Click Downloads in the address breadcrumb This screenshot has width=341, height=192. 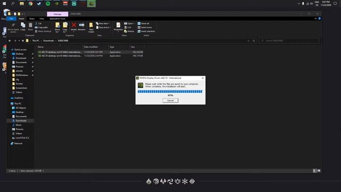tap(48, 41)
